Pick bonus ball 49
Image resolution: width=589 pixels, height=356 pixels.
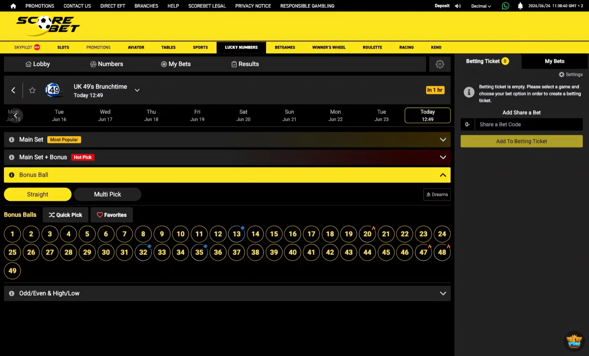(x=12, y=271)
